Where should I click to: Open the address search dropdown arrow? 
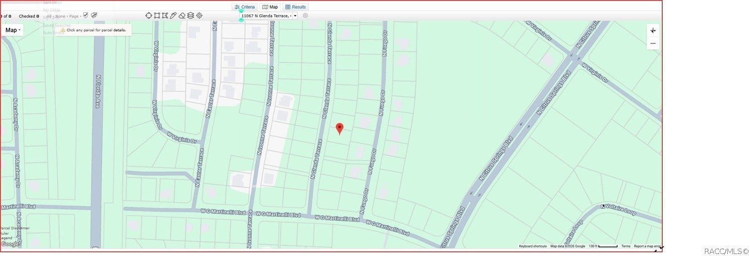[x=295, y=16]
